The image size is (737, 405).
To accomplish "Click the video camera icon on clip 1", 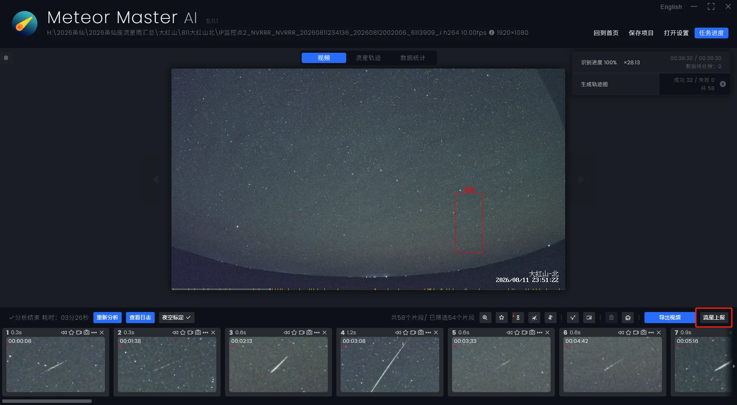I will [79, 333].
